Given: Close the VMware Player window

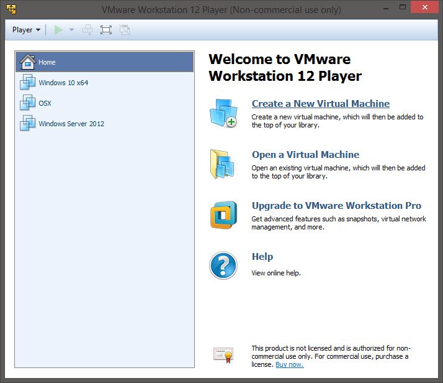Looking at the screenshot, I should pyautogui.click(x=424, y=7).
